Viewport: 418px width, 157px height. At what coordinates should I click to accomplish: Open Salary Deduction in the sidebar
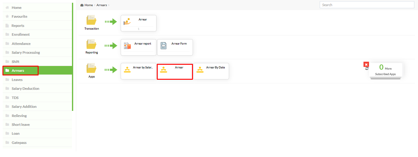[x=37, y=89]
